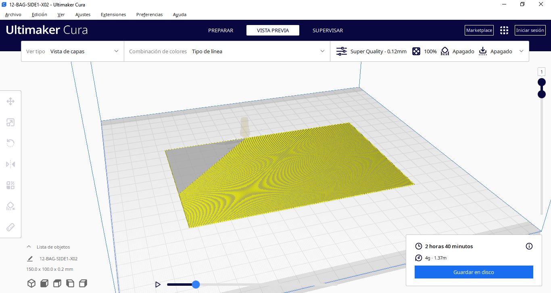The width and height of the screenshot is (551, 293).
Task: Select the Support Blocker tool
Action: tap(10, 206)
